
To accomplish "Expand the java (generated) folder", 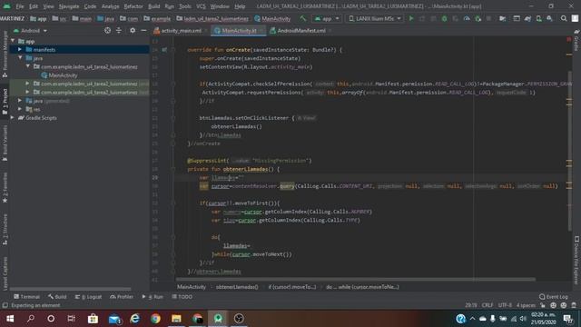I will [x=20, y=101].
